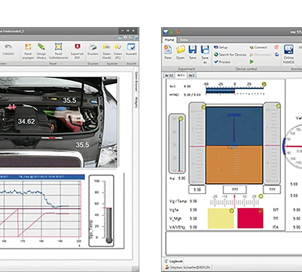Click the user status entry Stephan Schaefer@BERLIN

coord(188,267)
